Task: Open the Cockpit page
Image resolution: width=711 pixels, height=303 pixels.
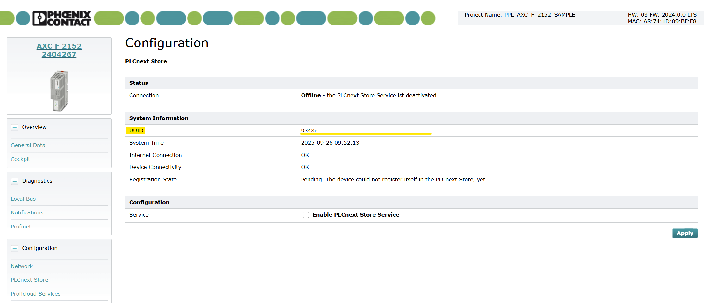Action: 20,159
